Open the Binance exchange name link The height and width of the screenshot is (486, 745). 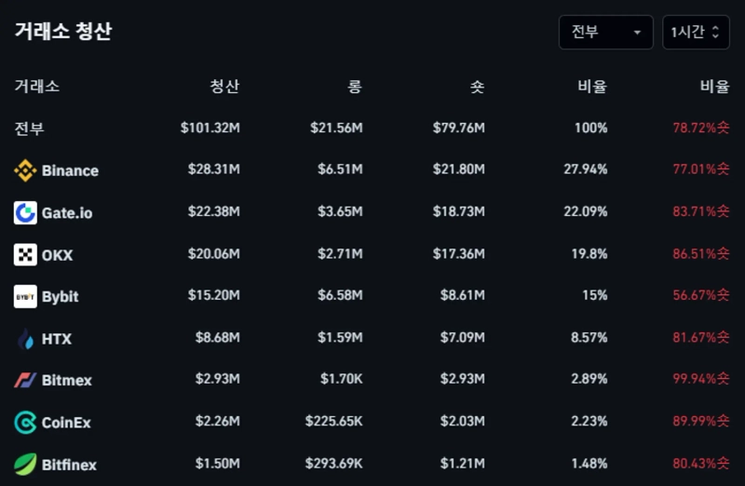(x=70, y=170)
